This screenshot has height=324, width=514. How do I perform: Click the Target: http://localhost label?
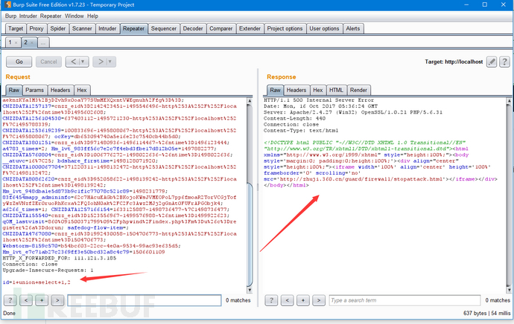454,62
